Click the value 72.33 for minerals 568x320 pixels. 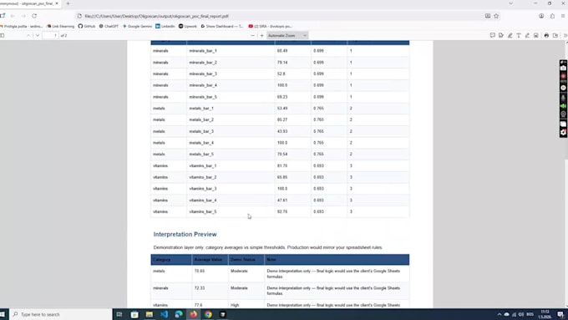coord(200,288)
